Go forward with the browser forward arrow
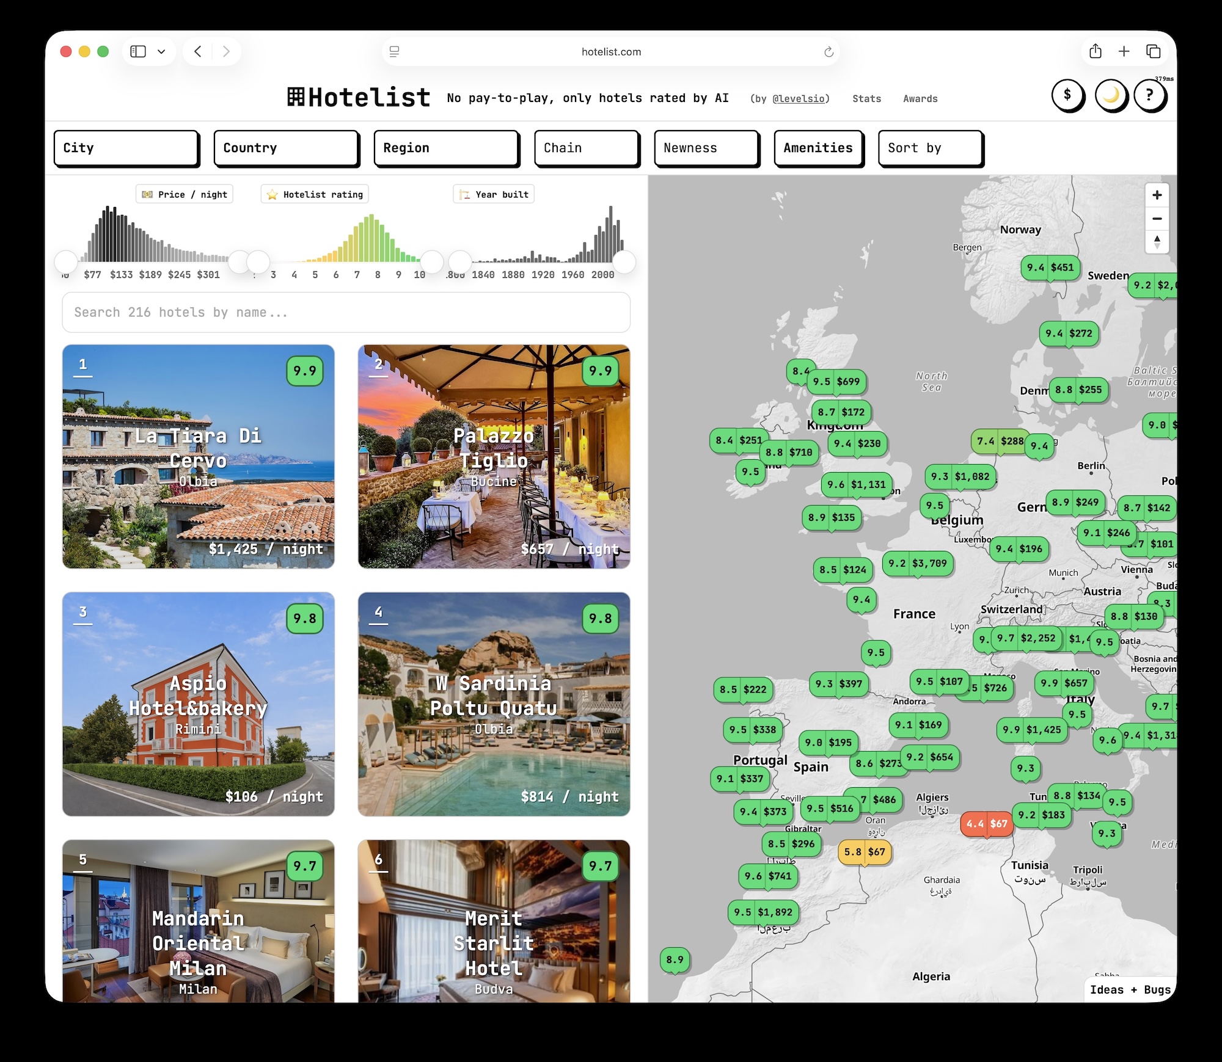This screenshot has width=1222, height=1062. (227, 51)
